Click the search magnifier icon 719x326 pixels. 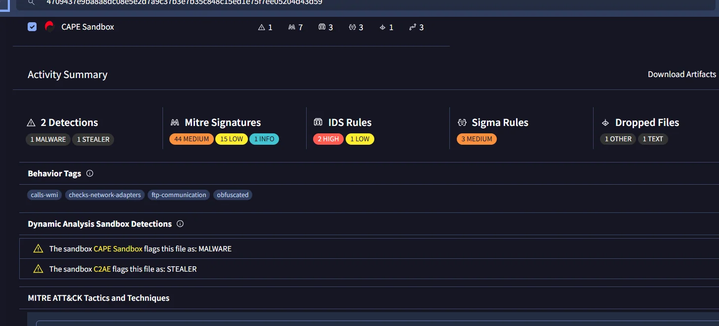coord(31,2)
